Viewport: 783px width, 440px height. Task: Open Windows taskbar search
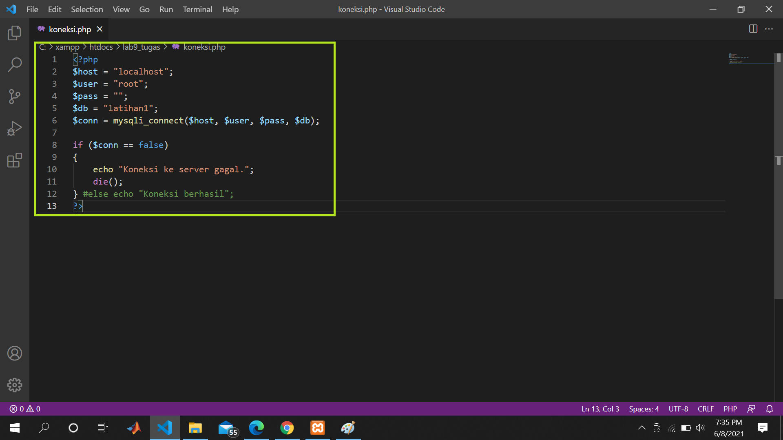[x=44, y=428]
